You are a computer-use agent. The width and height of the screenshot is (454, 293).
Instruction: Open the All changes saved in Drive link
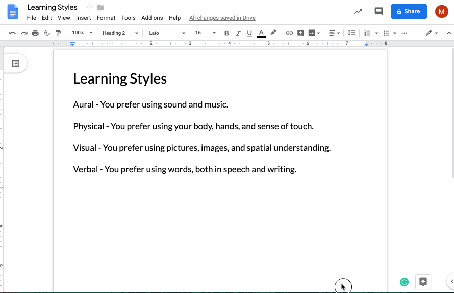pos(222,18)
